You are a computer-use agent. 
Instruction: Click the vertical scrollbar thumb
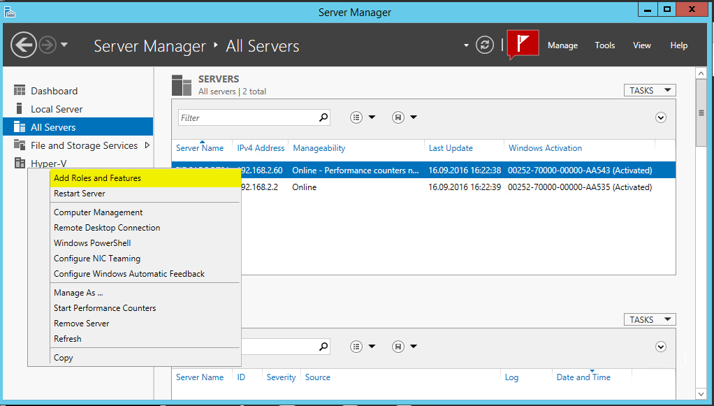[701, 113]
